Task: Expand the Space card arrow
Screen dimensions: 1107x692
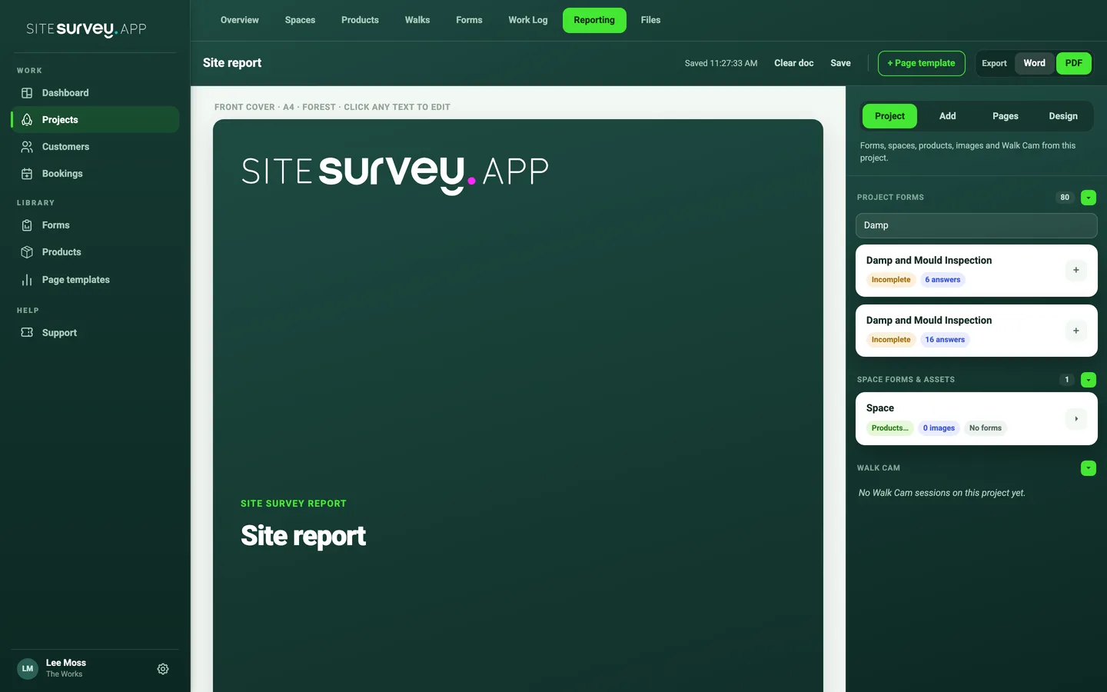Action: pyautogui.click(x=1076, y=419)
